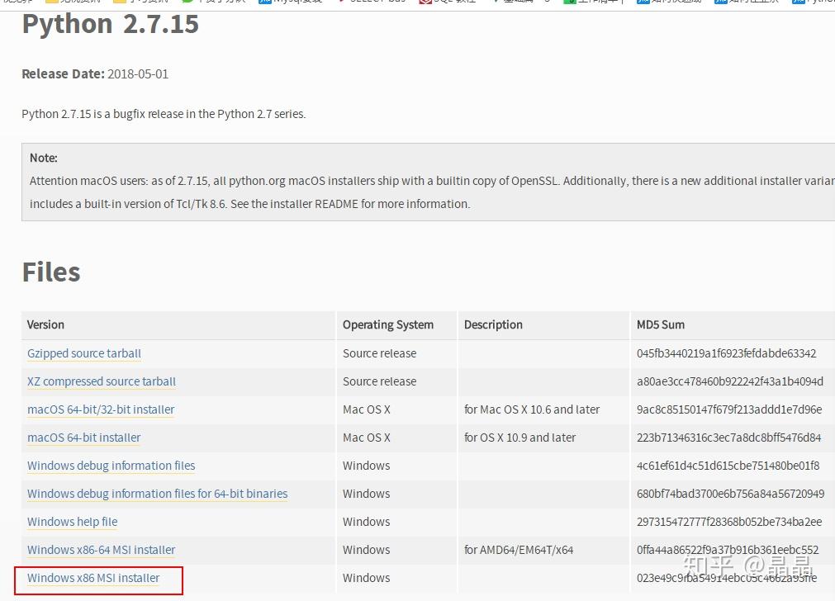Screen dimensions: 835x601
Task: Click the 'for Mac OS X 10.6 and later' text
Action: pos(532,409)
